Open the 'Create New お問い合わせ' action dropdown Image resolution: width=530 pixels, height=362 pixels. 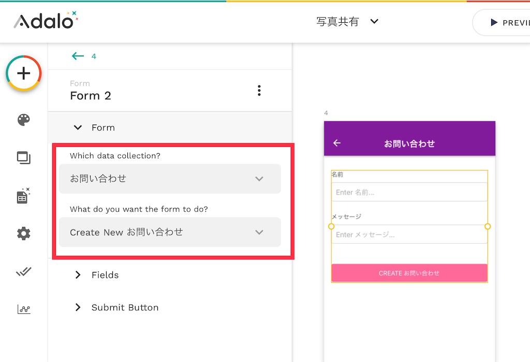pyautogui.click(x=170, y=232)
